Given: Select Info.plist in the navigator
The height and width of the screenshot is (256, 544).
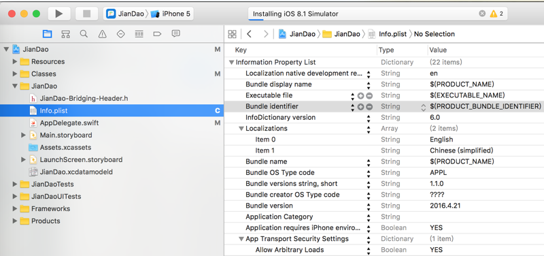Looking at the screenshot, I should [112, 111].
